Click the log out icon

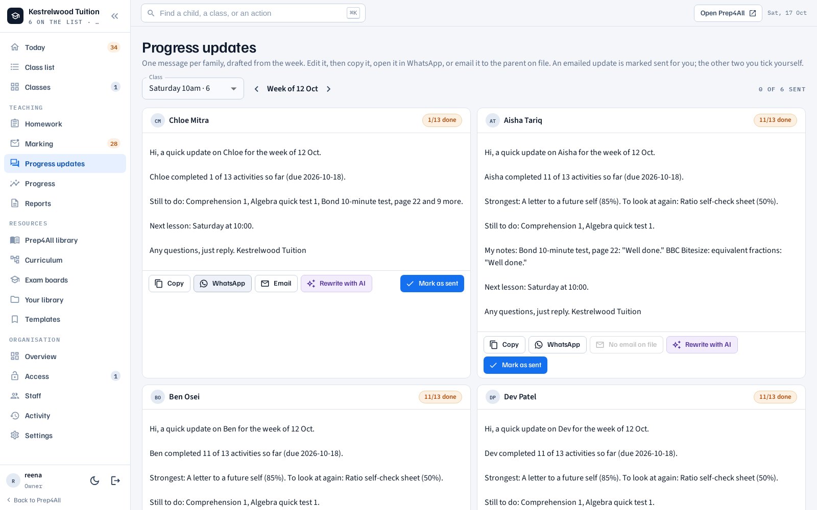pyautogui.click(x=115, y=480)
